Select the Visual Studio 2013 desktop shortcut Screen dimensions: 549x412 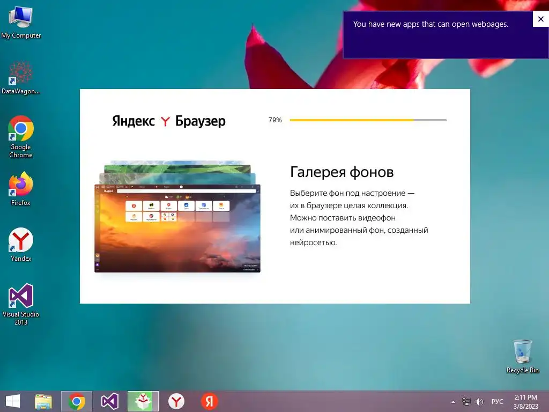coord(21,304)
